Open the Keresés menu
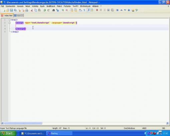 (x=20, y=6)
